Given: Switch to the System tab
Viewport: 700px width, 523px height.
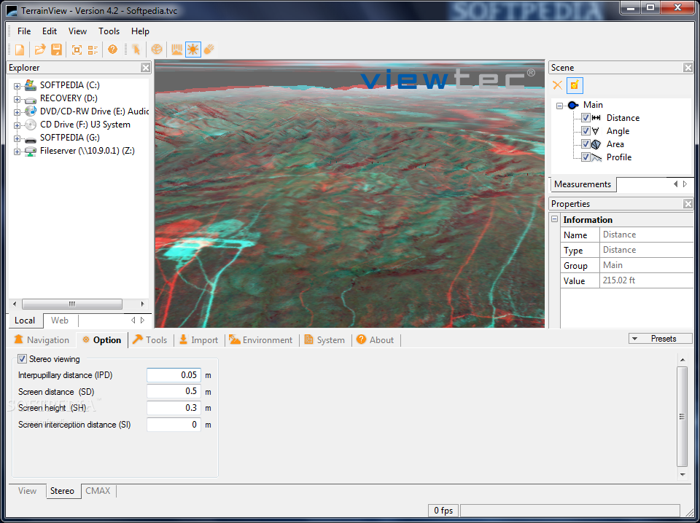Looking at the screenshot, I should coord(324,339).
